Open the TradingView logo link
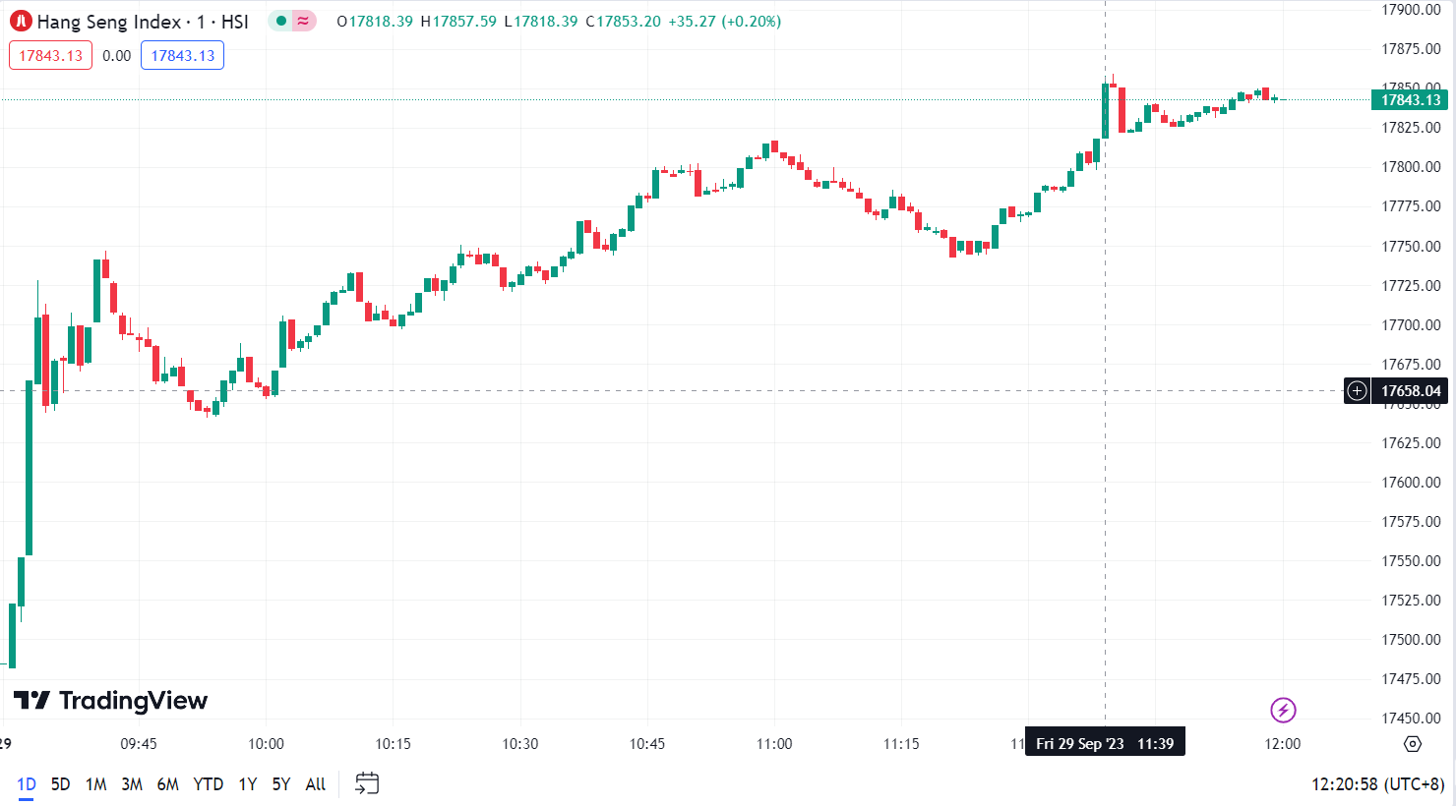The height and width of the screenshot is (806, 1456). [111, 701]
